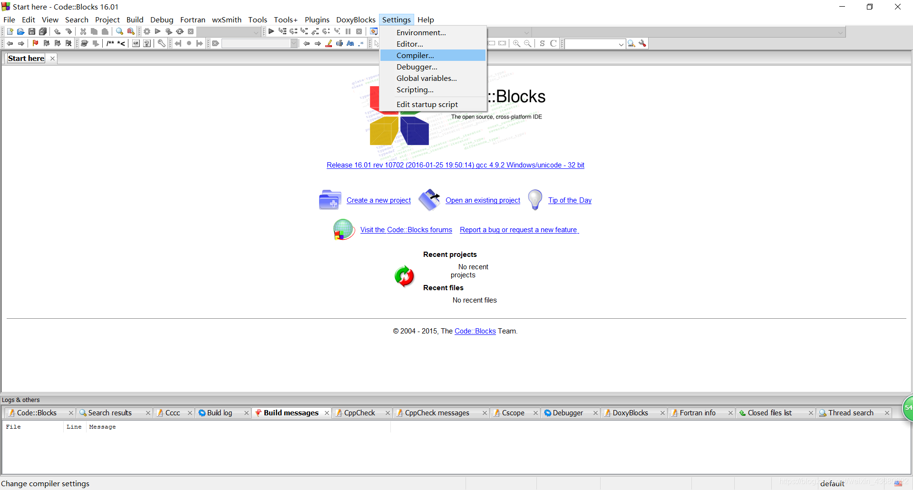This screenshot has width=913, height=490.
Task: Open the Plugins menu
Action: point(317,20)
